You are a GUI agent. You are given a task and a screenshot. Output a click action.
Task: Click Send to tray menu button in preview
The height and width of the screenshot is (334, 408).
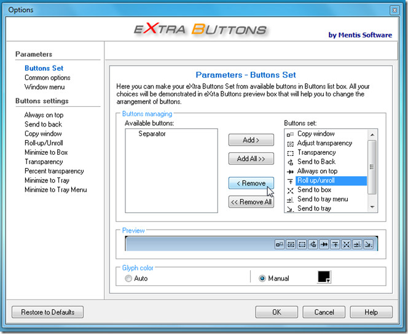pyautogui.click(x=357, y=244)
